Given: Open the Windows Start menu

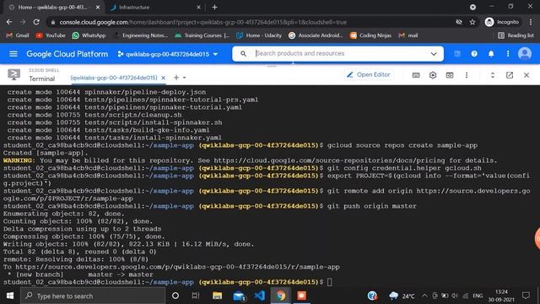Looking at the screenshot, I should pyautogui.click(x=10, y=296).
